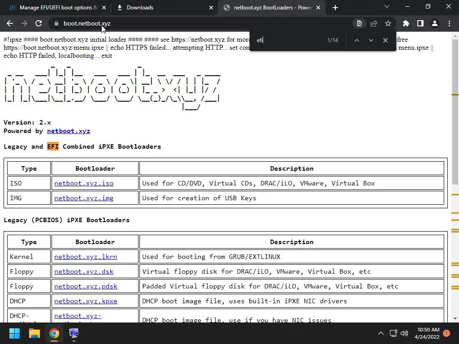The image size is (459, 344).
Task: Open the Extensions puzzle menu
Action: (x=406, y=23)
